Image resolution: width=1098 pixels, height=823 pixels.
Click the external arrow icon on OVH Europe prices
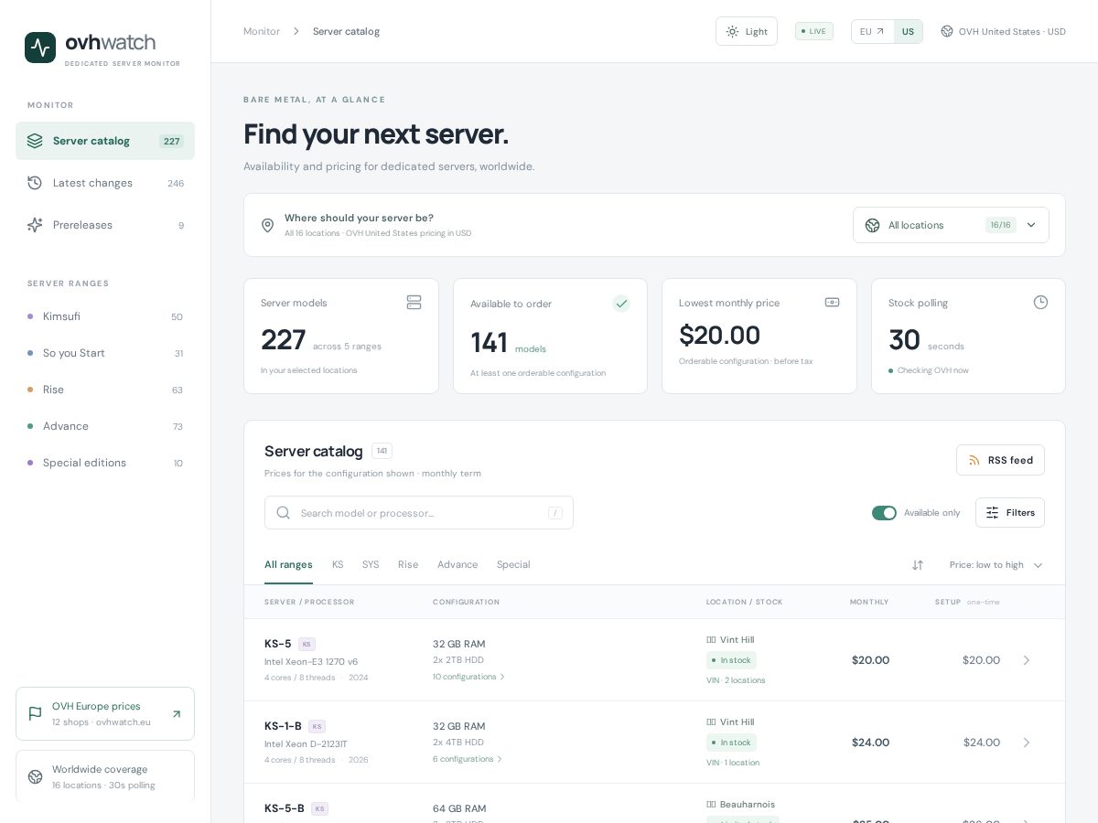177,714
